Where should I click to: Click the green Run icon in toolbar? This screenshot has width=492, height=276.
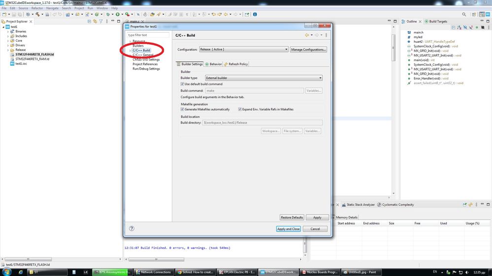(118, 14)
